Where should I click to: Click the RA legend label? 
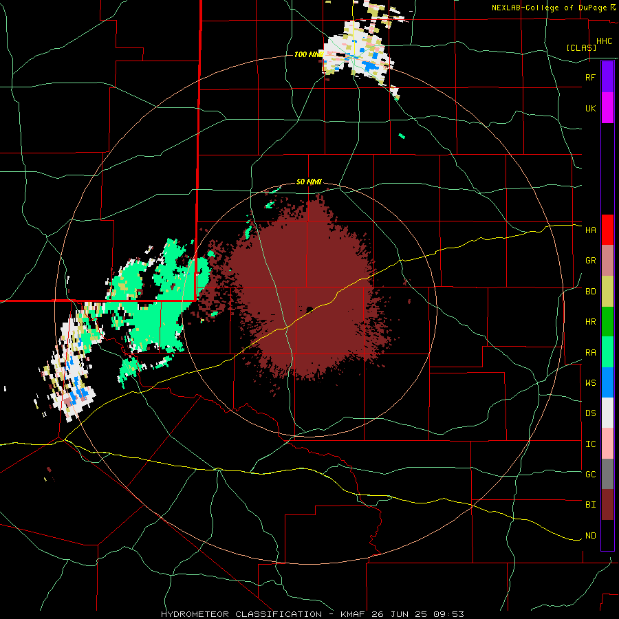[x=590, y=352]
